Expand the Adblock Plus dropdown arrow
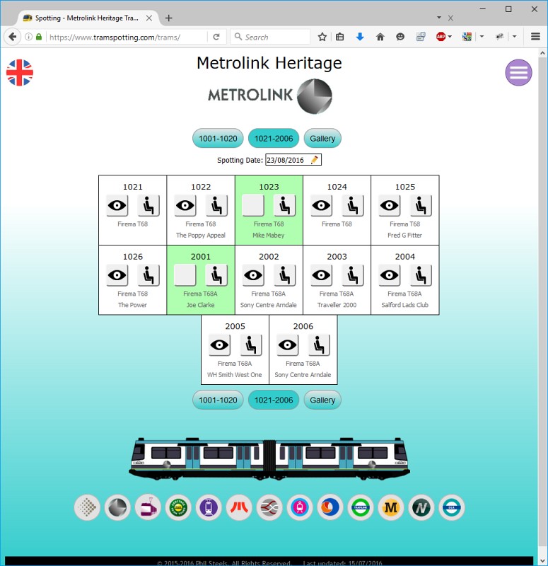This screenshot has width=548, height=566. [x=450, y=37]
